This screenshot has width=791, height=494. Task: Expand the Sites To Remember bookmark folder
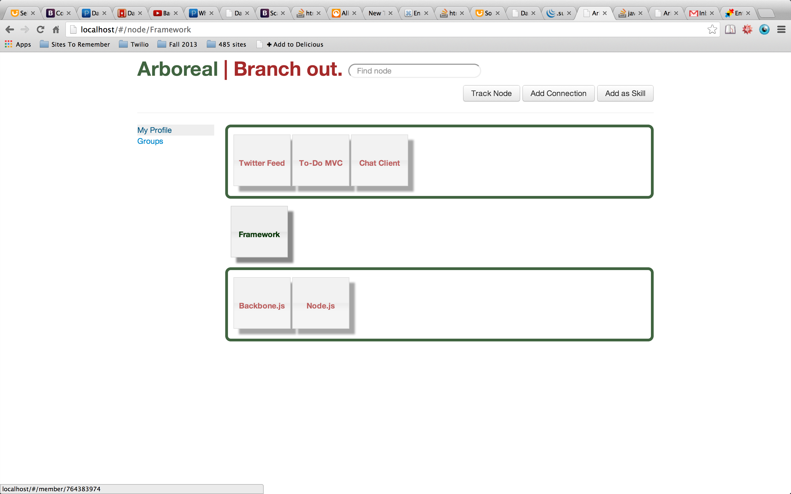tap(75, 44)
